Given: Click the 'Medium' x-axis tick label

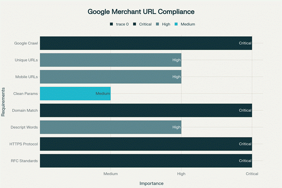Looking at the screenshot, I should tap(111, 174).
